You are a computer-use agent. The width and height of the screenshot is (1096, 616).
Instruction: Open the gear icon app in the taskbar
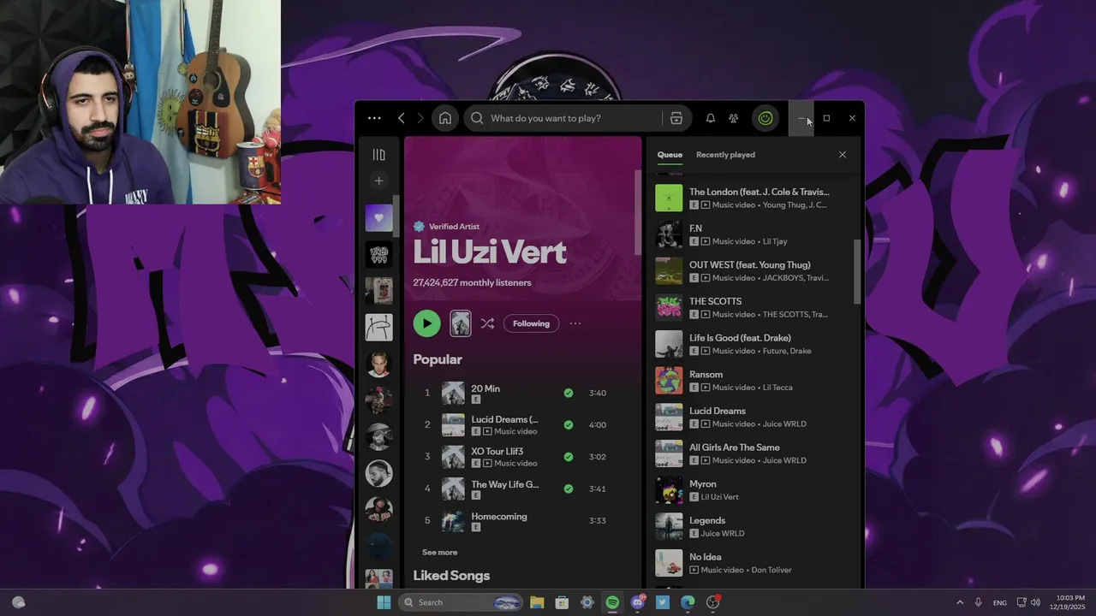[x=587, y=602]
